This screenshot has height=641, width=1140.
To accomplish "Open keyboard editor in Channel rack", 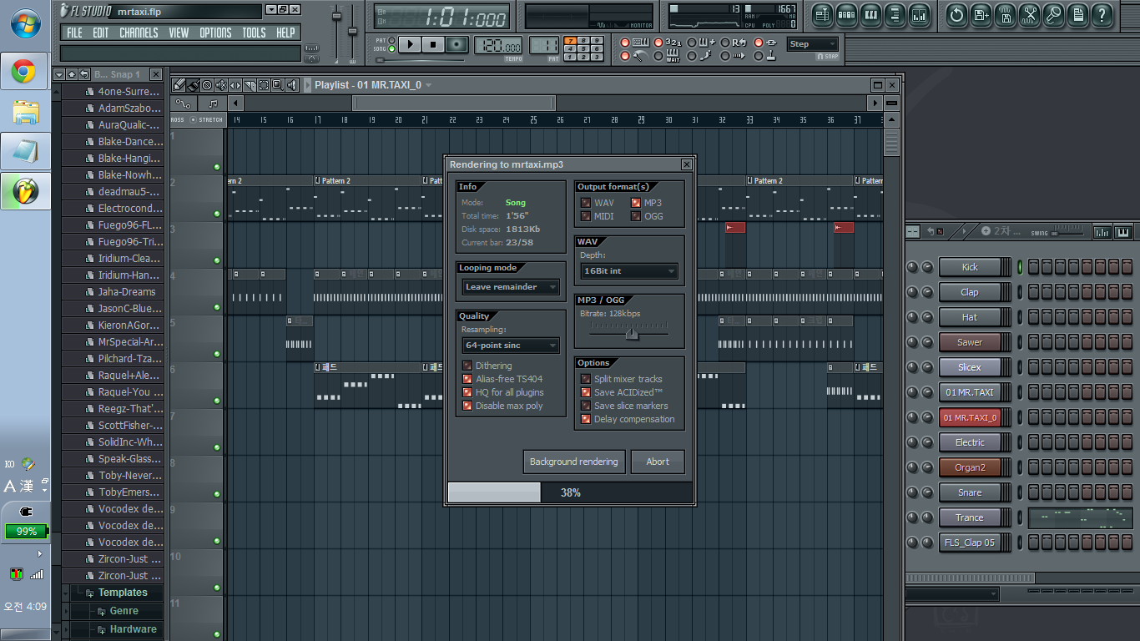I will (1122, 231).
